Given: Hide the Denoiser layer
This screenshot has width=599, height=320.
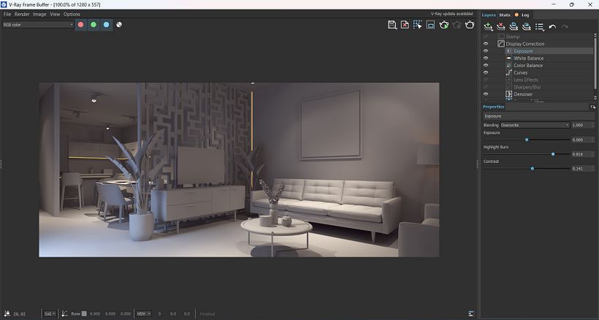Looking at the screenshot, I should [486, 94].
